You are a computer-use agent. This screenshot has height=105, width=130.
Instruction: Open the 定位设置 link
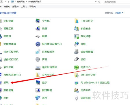pyautogui.click(x=8, y=21)
